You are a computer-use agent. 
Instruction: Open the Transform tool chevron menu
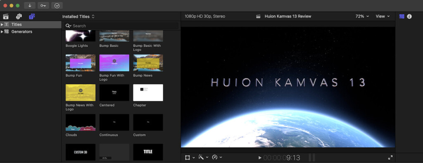[x=194, y=158]
